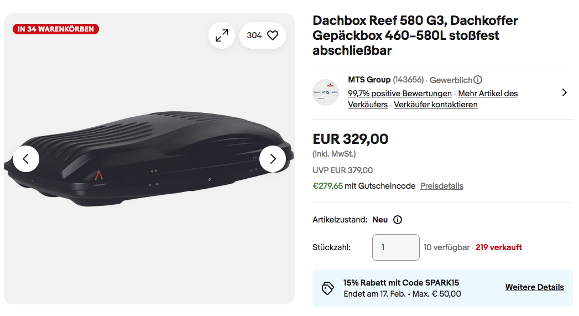Advance to the next product image
The image size is (579, 316).
pyautogui.click(x=273, y=159)
